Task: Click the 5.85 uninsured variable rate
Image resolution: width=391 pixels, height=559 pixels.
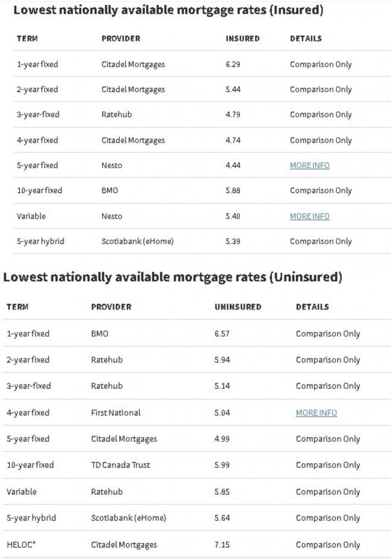Action: [222, 492]
